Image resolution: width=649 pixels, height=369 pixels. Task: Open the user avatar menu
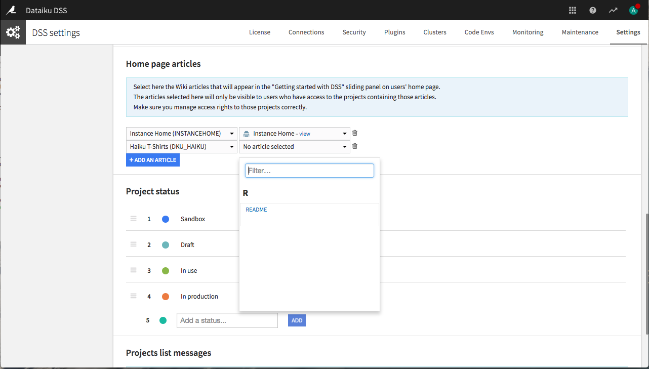(x=633, y=10)
